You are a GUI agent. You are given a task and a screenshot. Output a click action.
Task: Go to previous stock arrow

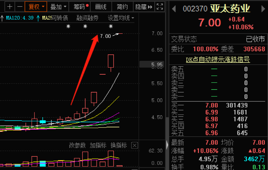(x=174, y=9)
